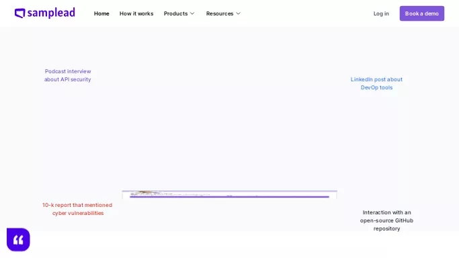Click the samplead logo
Screen dimensions: 459x258
pyautogui.click(x=45, y=13)
